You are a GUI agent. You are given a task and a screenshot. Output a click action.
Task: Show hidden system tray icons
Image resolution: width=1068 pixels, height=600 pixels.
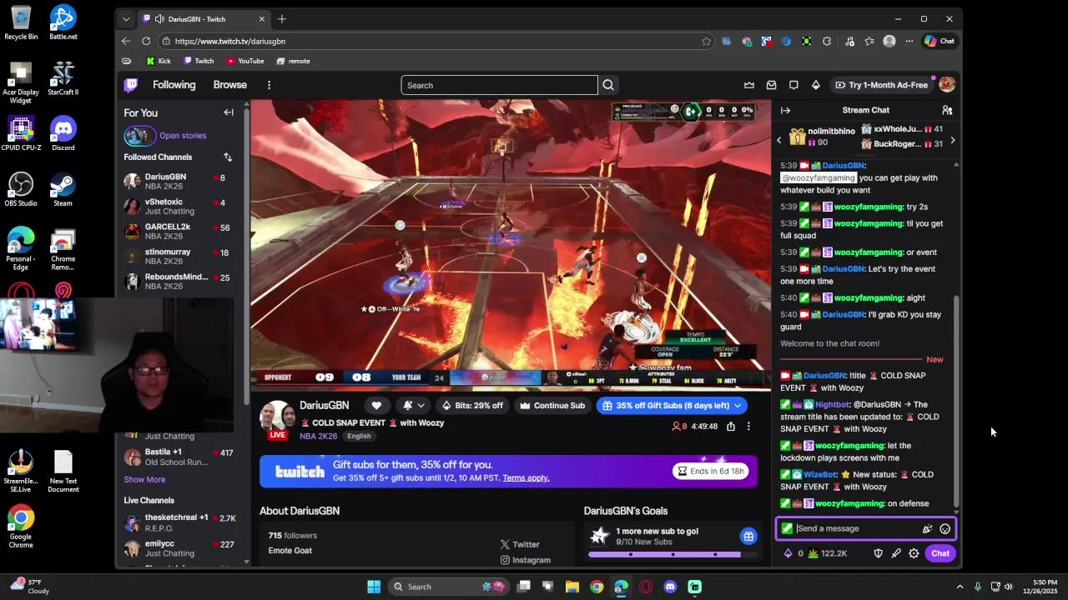point(960,587)
